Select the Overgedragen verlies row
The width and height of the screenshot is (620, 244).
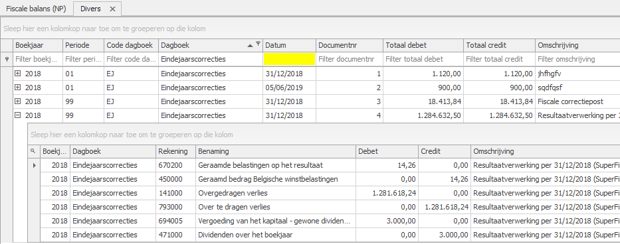(324, 193)
